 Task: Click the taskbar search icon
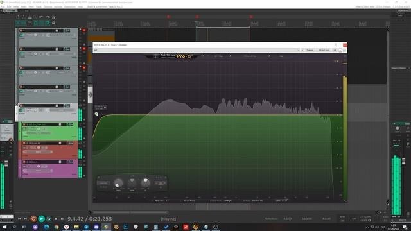14,227
